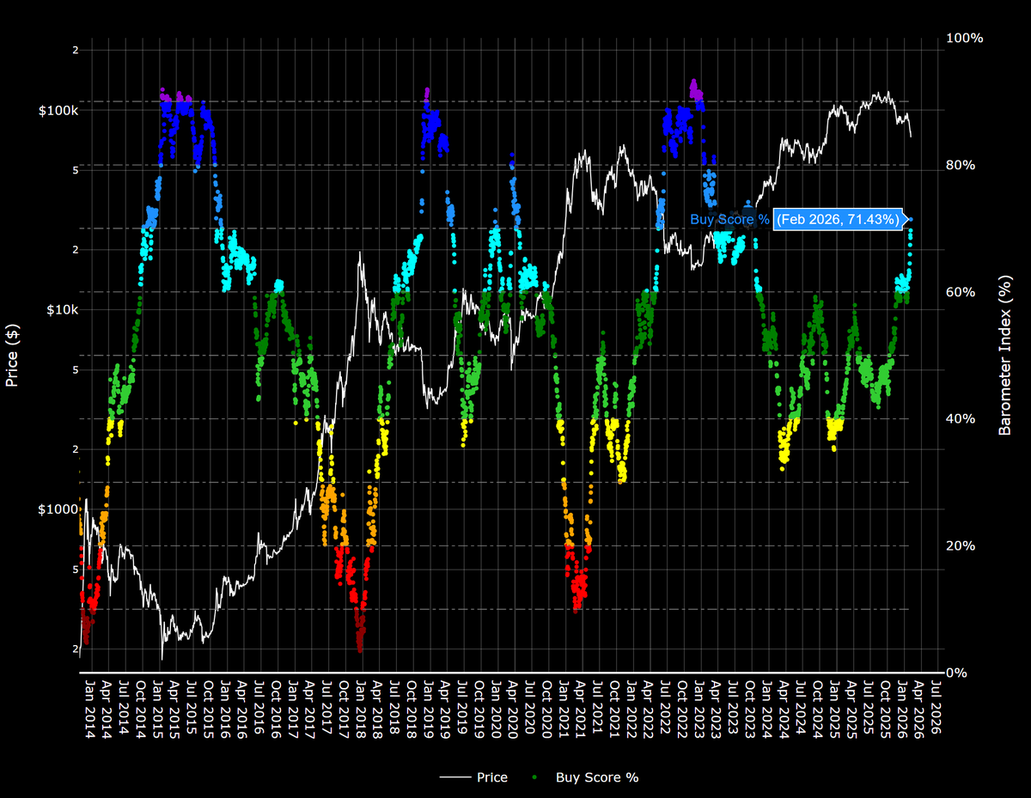Image resolution: width=1031 pixels, height=798 pixels.
Task: Click the 80% barometer tick label
Action: (961, 165)
